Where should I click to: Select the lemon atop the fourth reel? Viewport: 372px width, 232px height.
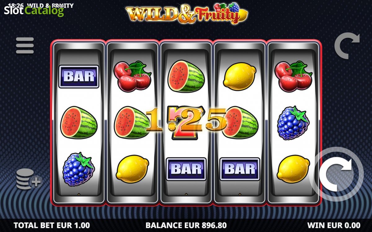pyautogui.click(x=240, y=76)
